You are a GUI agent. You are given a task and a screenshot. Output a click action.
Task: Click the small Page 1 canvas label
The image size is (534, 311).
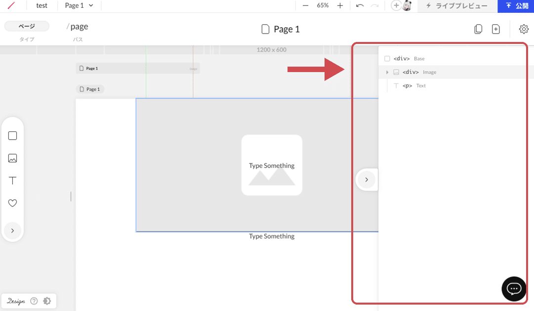[x=90, y=89]
